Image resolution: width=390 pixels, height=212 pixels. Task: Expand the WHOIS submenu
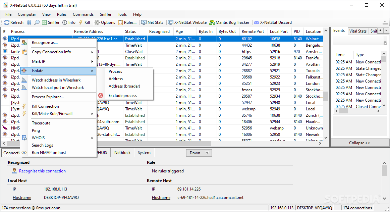point(92,138)
